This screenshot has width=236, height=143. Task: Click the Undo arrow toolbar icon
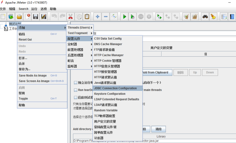point(54,16)
